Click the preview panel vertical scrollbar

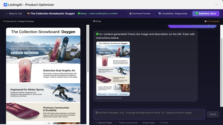pyautogui.click(x=88, y=49)
